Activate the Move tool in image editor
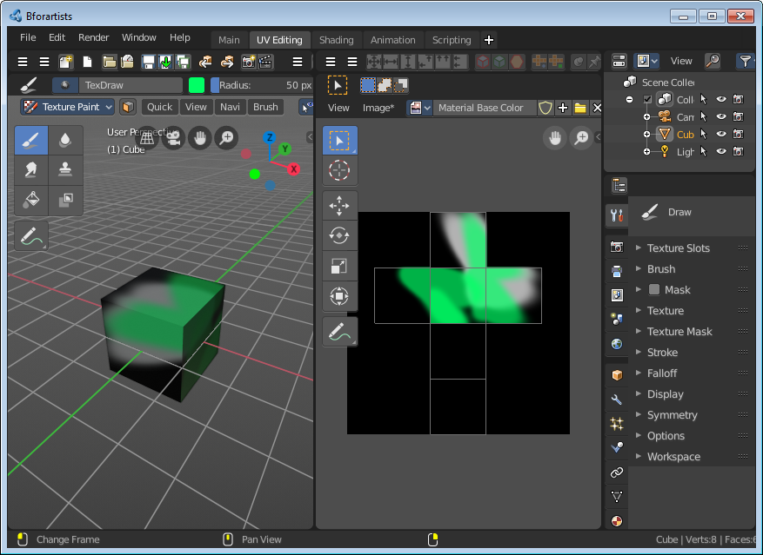The height and width of the screenshot is (555, 763). click(x=339, y=206)
